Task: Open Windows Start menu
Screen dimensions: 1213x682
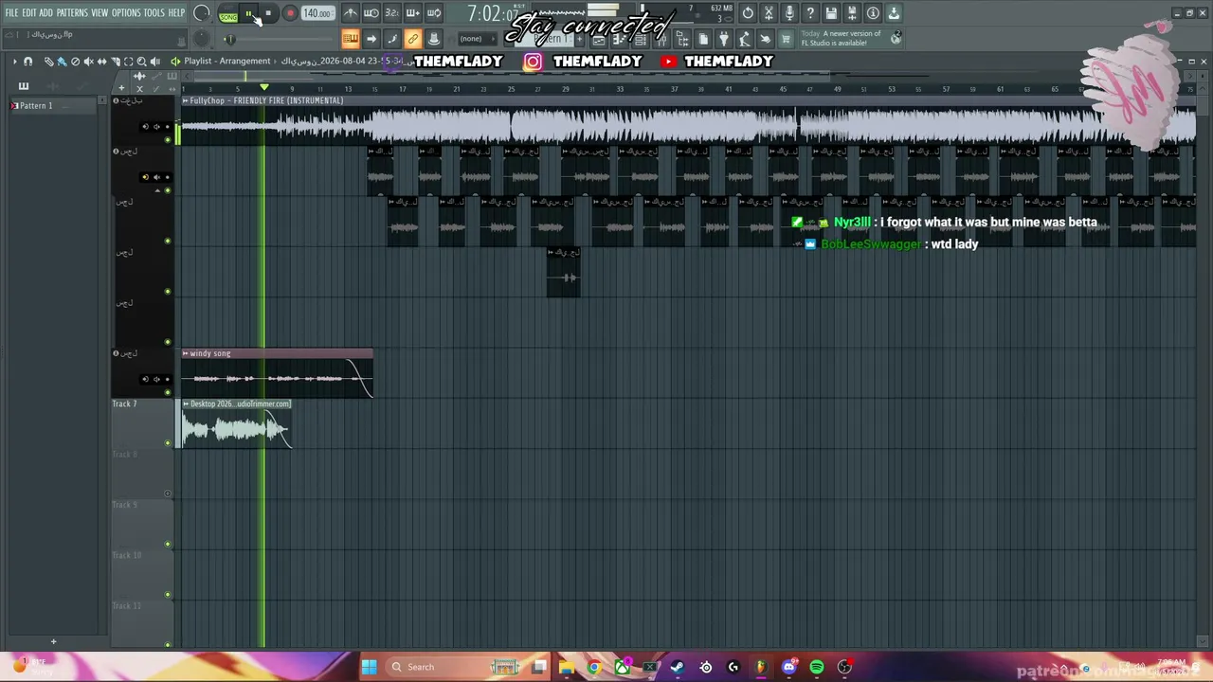Action: [x=370, y=667]
